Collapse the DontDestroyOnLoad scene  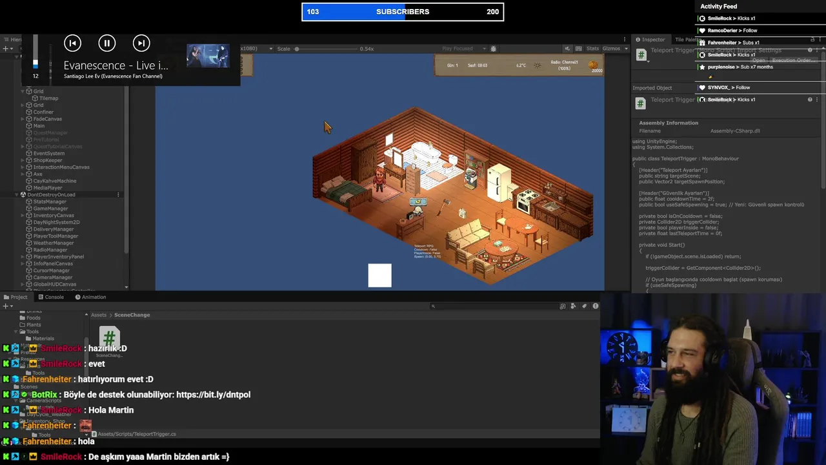(x=17, y=194)
